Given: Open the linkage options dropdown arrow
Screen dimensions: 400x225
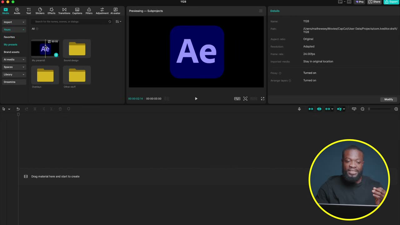Looking at the screenshot, I should point(332,109).
